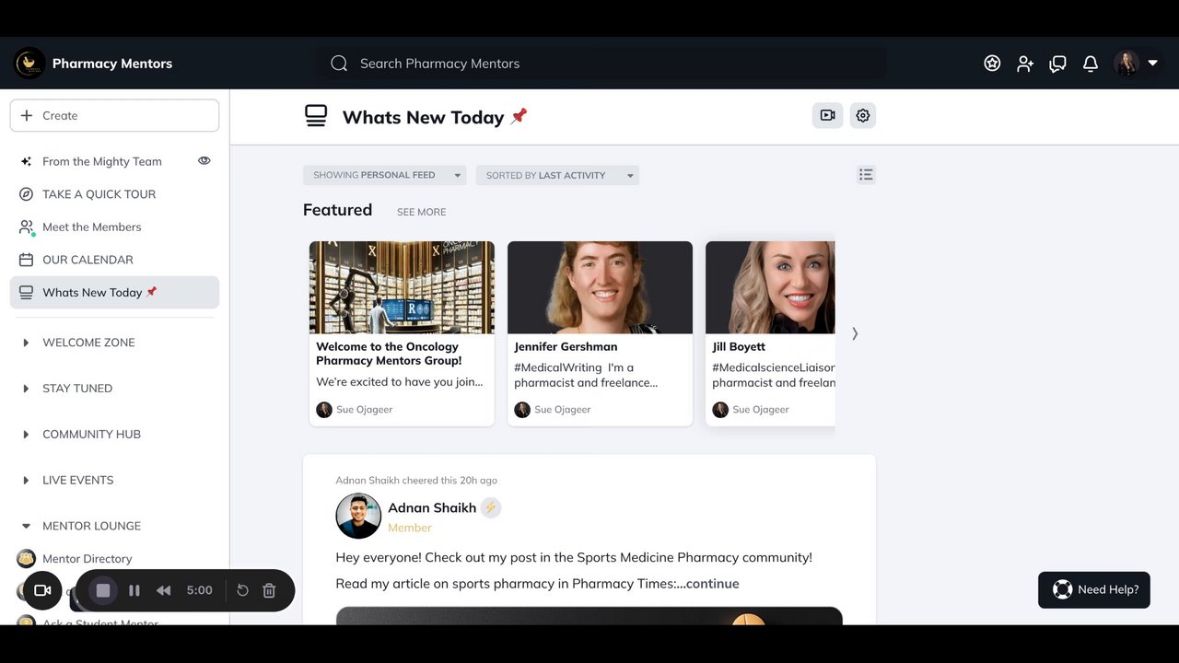Open Sorted By Last Activity dropdown
Screen dimensions: 1179x663
tap(557, 175)
